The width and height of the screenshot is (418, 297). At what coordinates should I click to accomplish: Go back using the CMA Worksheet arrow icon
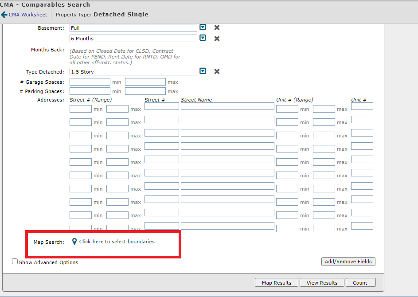pos(4,15)
